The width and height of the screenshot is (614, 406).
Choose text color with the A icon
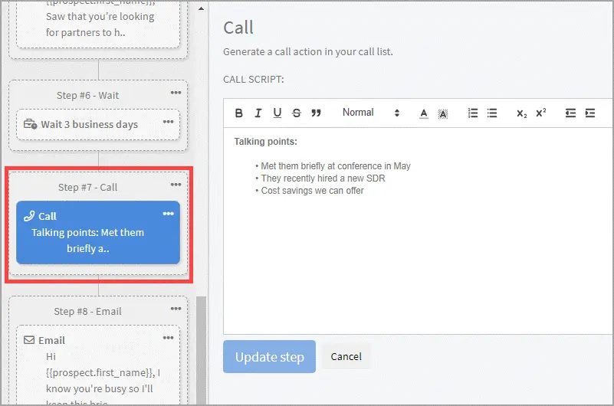424,113
